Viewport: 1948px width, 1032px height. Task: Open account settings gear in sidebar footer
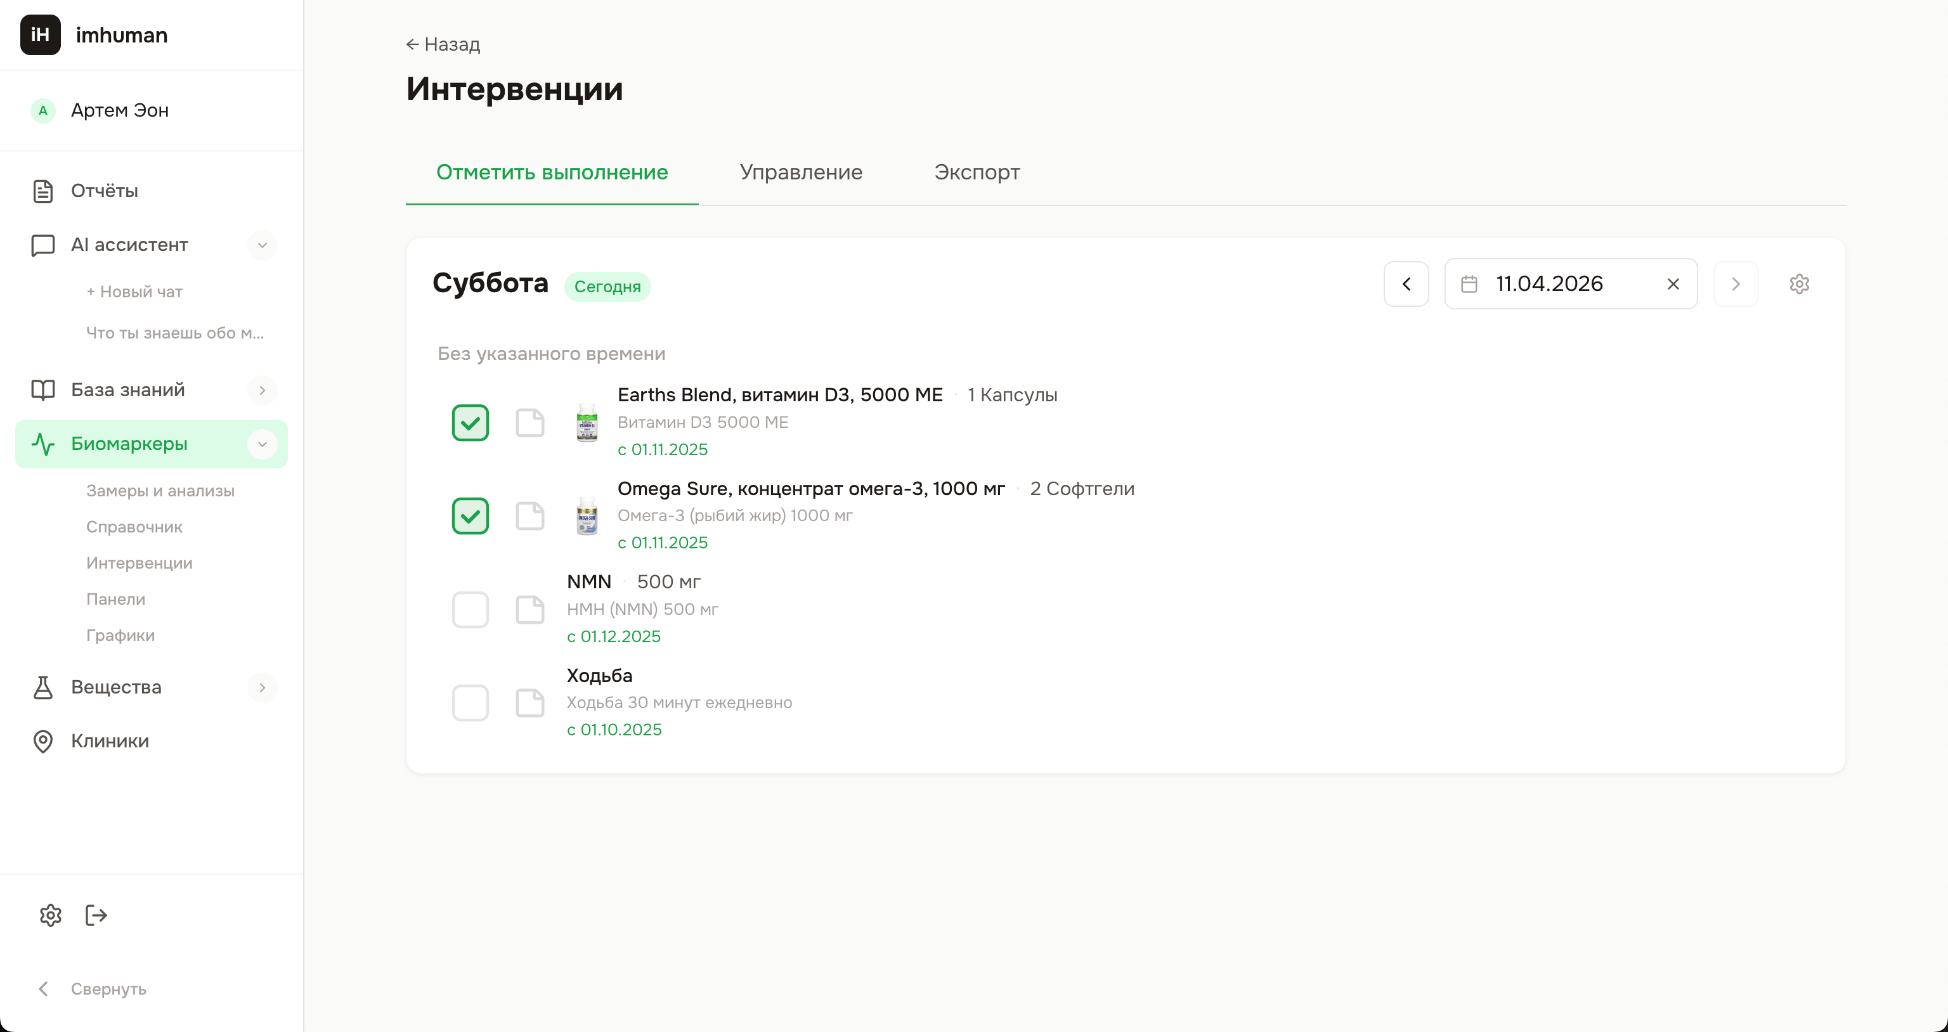[x=51, y=915]
